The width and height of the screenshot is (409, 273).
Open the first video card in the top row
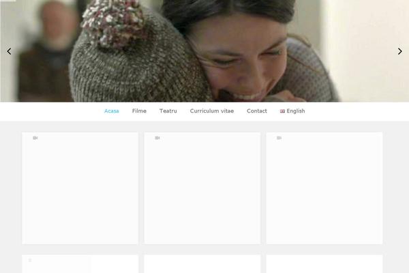point(80,188)
